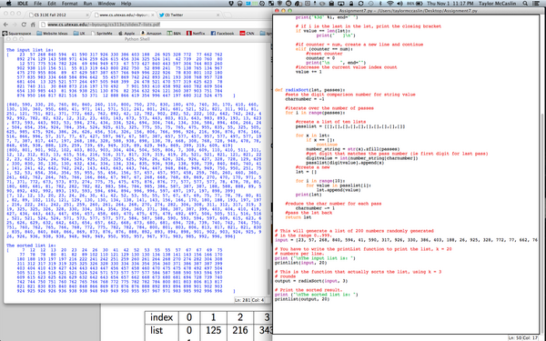Open the Help menu
The width and height of the screenshot is (546, 341).
(126, 3)
